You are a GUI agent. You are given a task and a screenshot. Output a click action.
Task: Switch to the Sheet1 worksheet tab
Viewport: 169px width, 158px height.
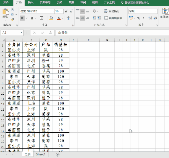pyautogui.click(x=41, y=154)
